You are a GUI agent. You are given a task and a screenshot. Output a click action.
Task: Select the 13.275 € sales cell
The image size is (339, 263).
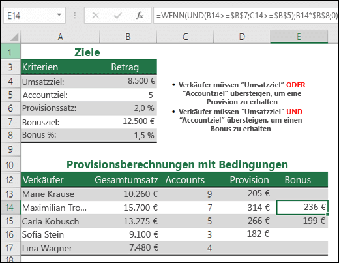point(128,221)
